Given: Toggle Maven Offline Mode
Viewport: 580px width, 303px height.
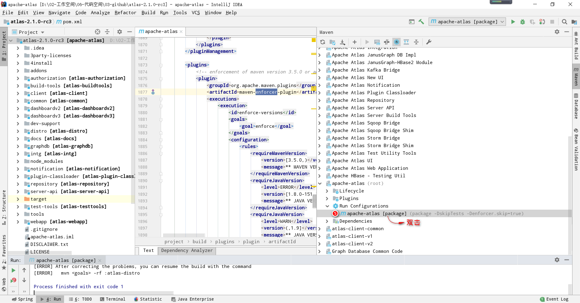Looking at the screenshot, I should coord(387,42).
